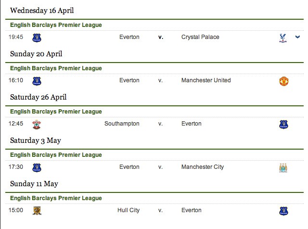
Task: Open the Crystal Palace team link
Action: click(200, 37)
